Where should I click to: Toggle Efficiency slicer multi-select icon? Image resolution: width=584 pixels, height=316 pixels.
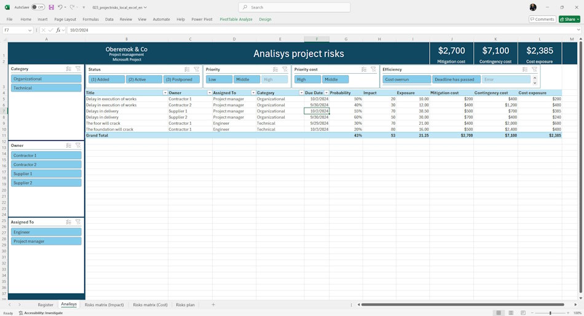(525, 69)
